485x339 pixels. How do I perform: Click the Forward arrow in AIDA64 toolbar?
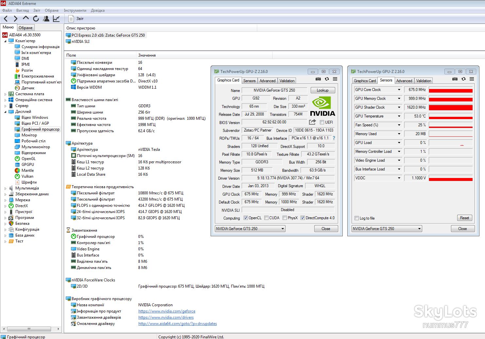pyautogui.click(x=15, y=19)
